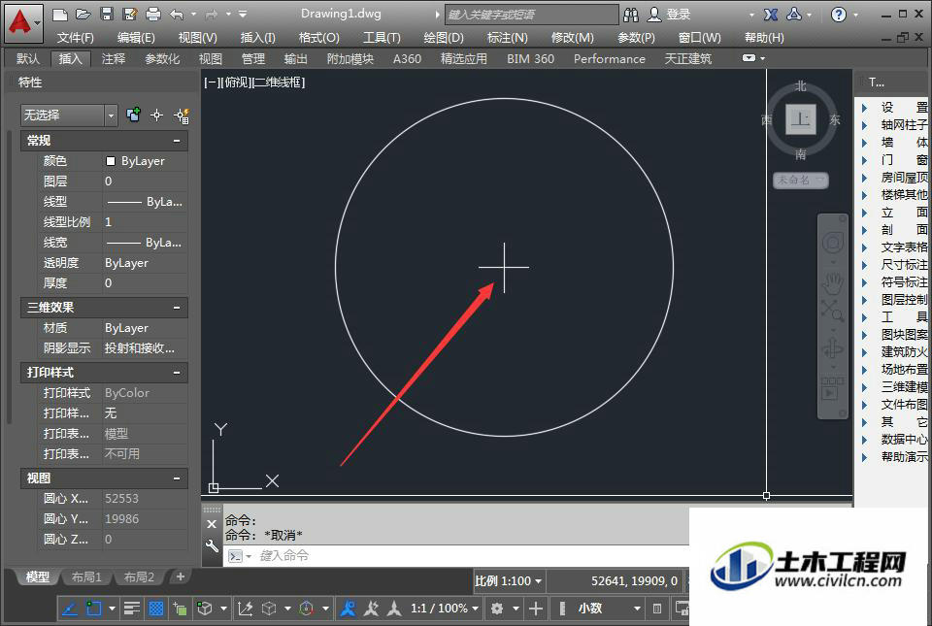932x626 pixels.
Task: Click the [-] viewport controls label
Action: tap(212, 82)
